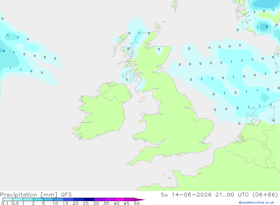The height and width of the screenshot is (205, 280).
Task: Pick the 15–20 mm legend swatch
Action: [69, 199]
